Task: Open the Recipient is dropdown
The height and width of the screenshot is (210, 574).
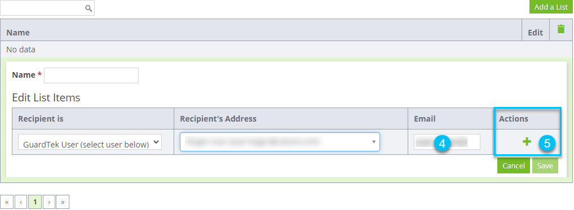Action: tap(90, 142)
